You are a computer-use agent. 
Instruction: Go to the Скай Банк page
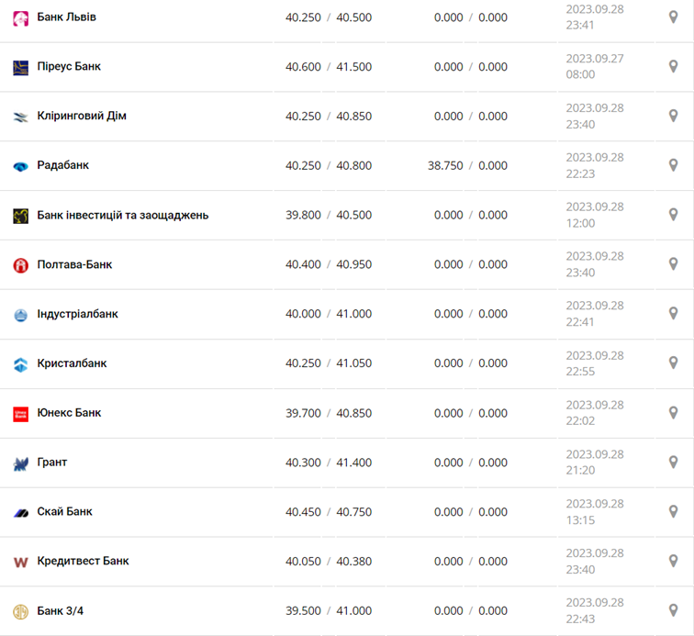click(64, 512)
